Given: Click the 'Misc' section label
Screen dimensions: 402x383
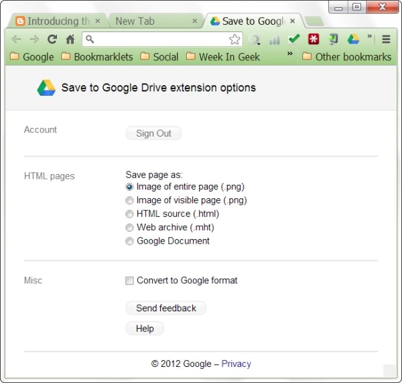Looking at the screenshot, I should coord(33,281).
